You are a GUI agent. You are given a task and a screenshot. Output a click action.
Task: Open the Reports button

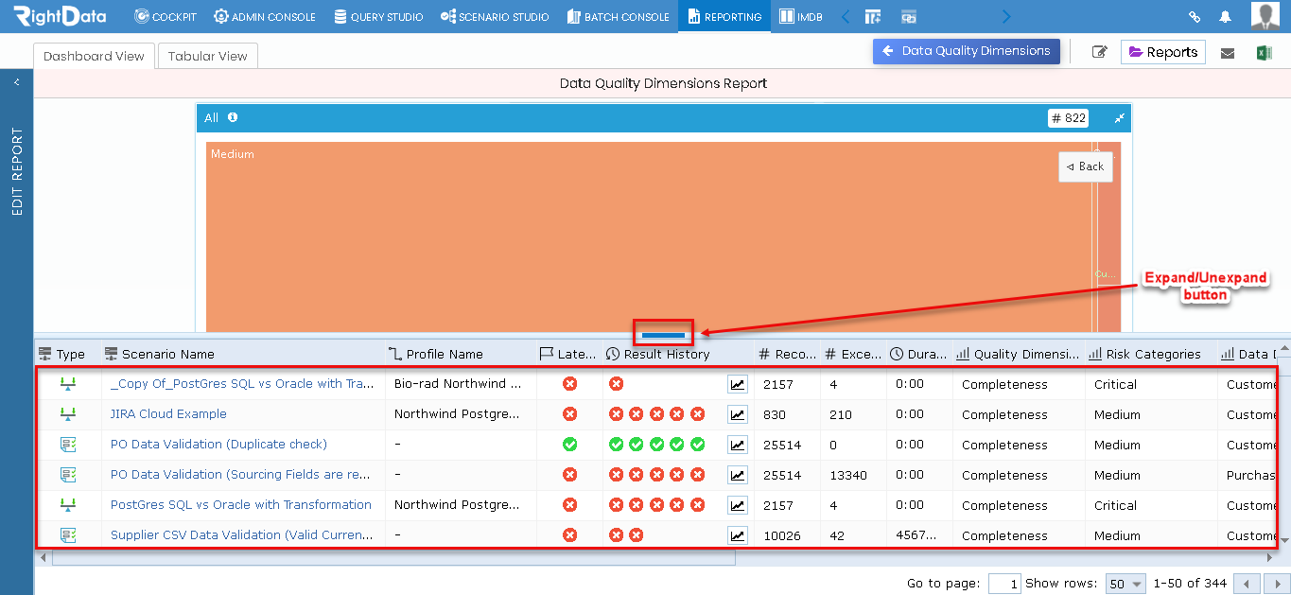coord(1162,51)
